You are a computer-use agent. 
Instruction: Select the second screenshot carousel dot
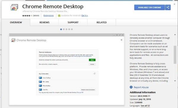coord(64,30)
